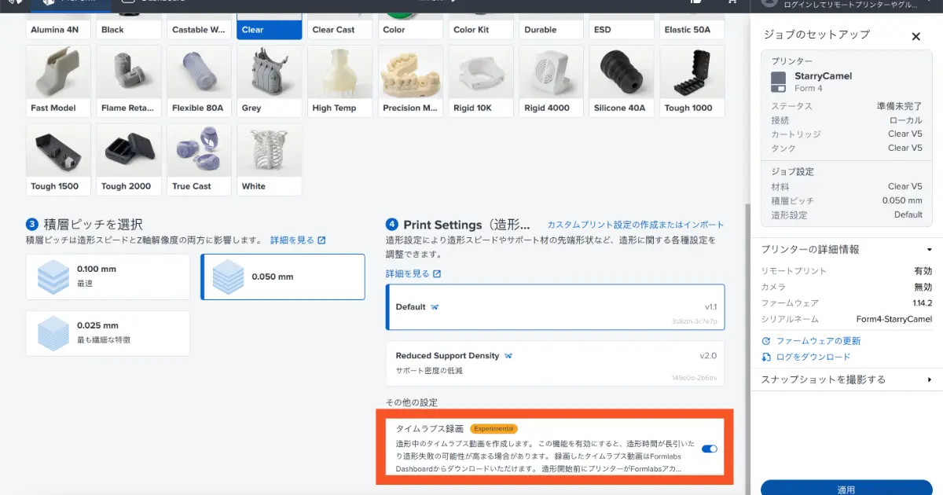Image resolution: width=943 pixels, height=495 pixels.
Task: Select the 0.050 mm layer thickness option
Action: 283,277
